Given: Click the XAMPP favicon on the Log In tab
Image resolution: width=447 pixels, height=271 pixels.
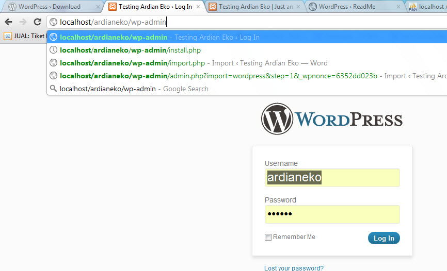Looking at the screenshot, I should 113,7.
